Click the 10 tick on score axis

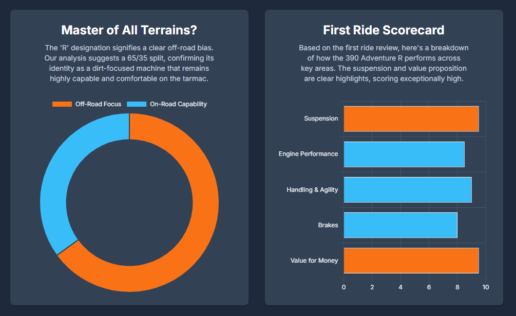[486, 287]
